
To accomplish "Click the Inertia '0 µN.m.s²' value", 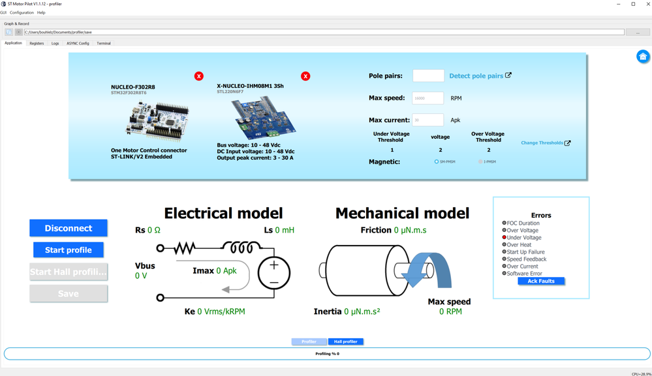I will (x=362, y=311).
